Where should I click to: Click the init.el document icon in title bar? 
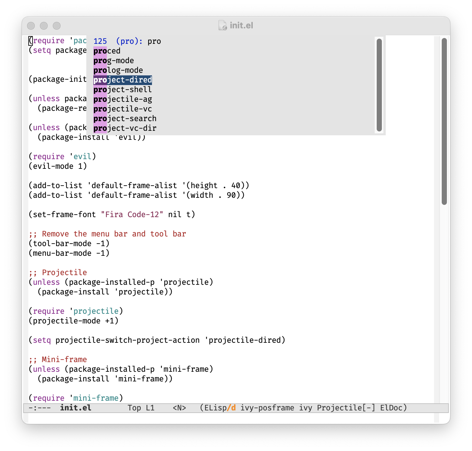(x=222, y=25)
